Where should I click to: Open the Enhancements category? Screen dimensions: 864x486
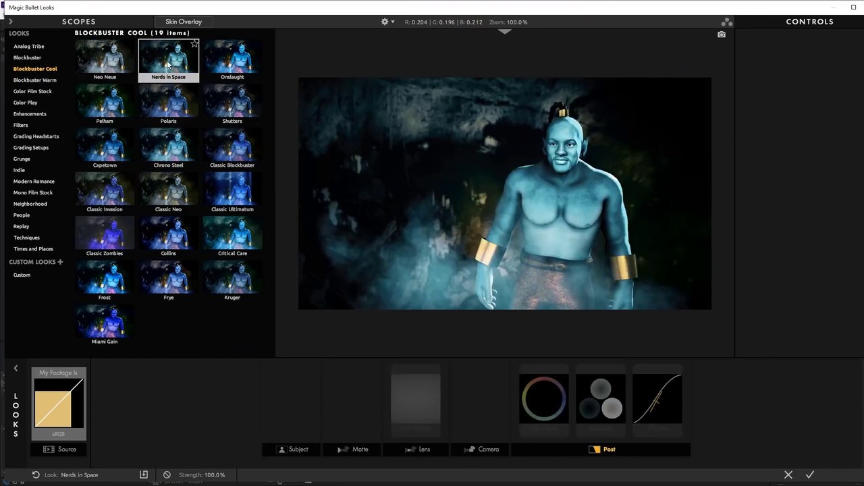pyautogui.click(x=30, y=114)
